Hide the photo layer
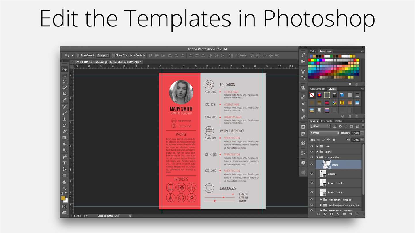Image resolution: width=415 pixels, height=233 pixels. click(312, 164)
